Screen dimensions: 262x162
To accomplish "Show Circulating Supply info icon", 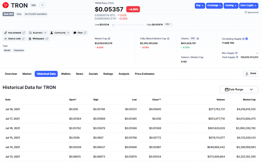I will [x=244, y=39].
